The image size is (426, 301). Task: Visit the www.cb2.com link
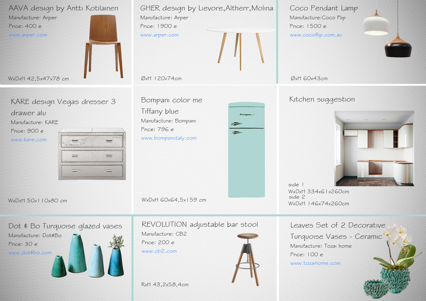(159, 251)
